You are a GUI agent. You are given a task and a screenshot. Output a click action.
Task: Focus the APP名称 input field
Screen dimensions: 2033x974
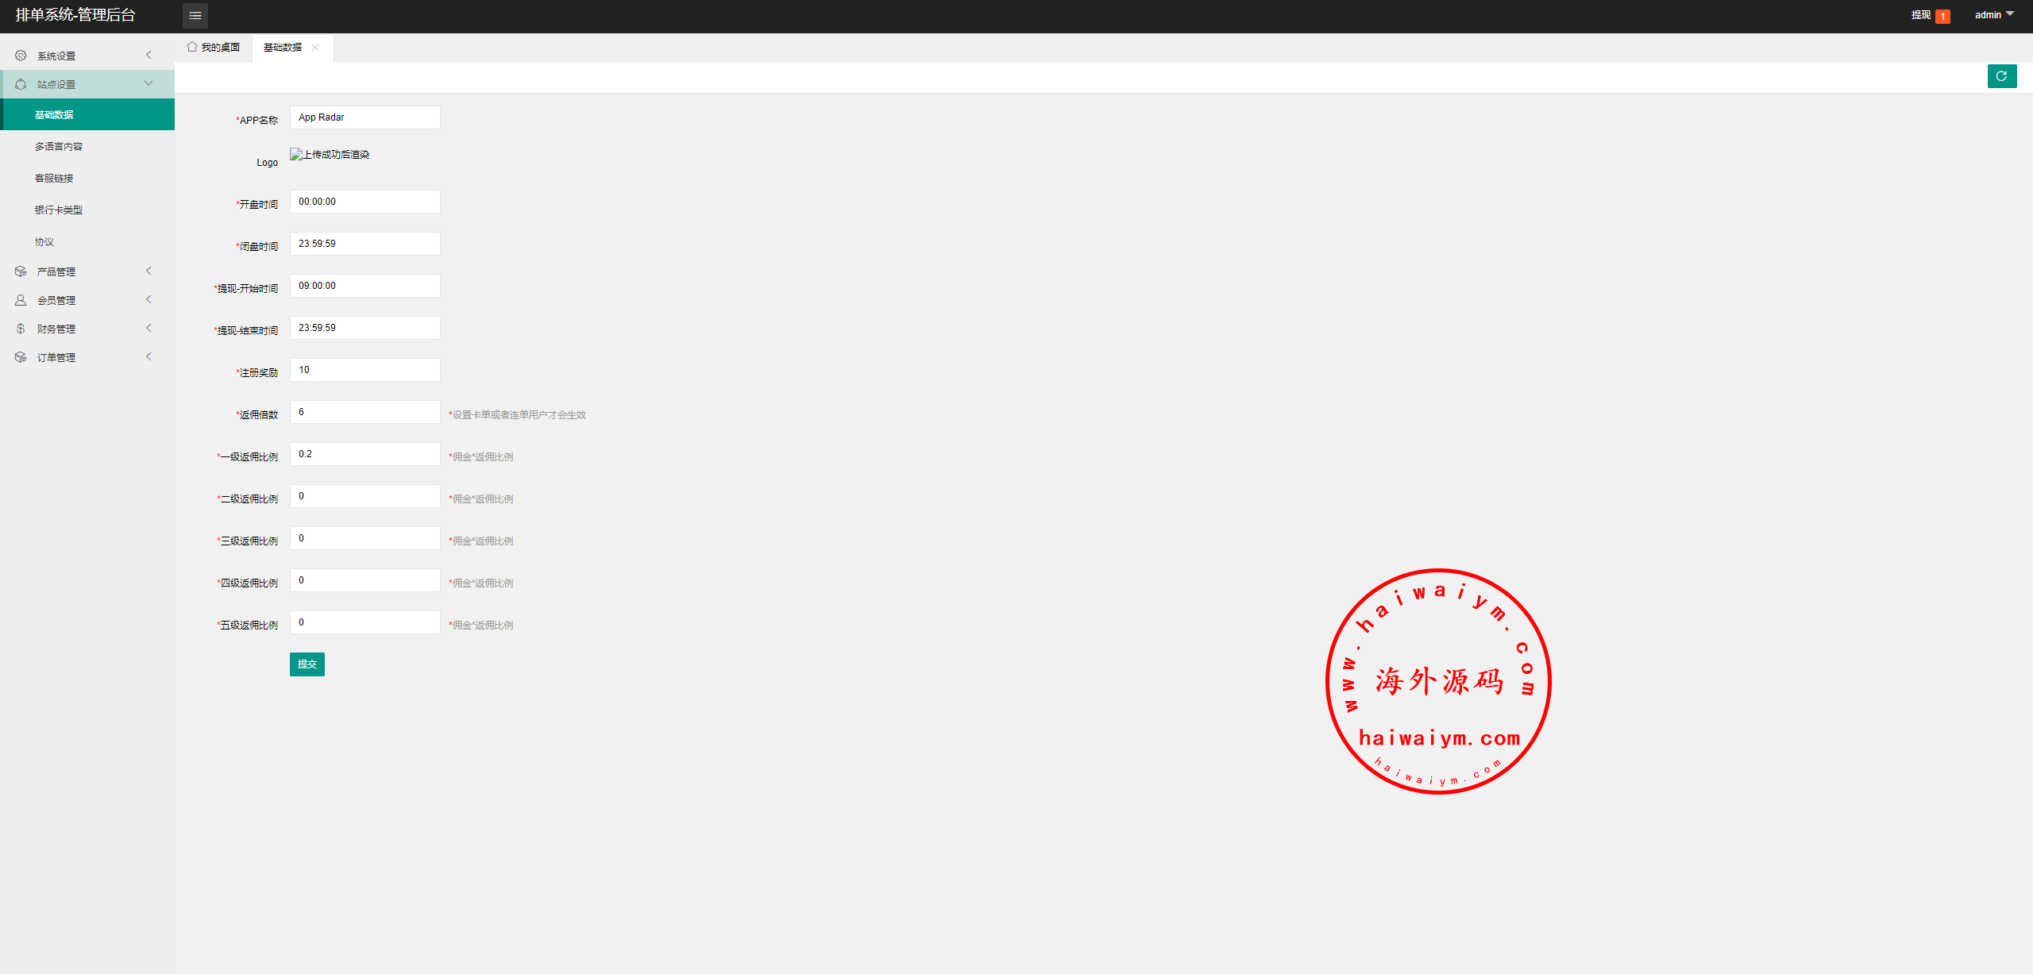(x=365, y=117)
